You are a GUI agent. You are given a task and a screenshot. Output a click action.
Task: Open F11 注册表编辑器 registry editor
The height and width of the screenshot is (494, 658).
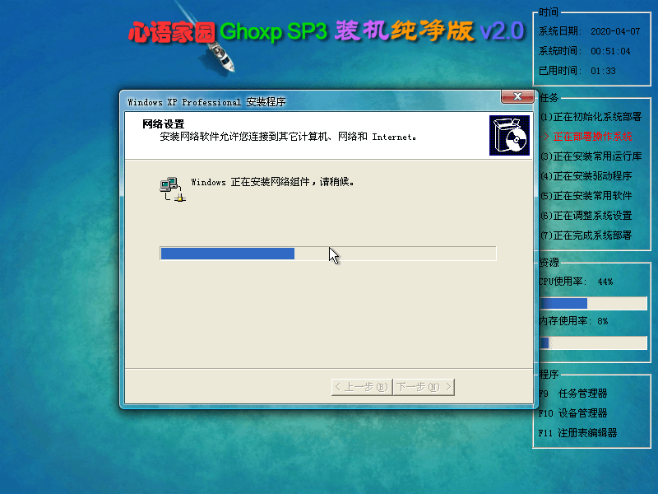[x=578, y=433]
